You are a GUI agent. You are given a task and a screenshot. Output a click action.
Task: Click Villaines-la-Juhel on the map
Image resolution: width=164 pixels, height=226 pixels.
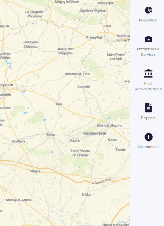click(77, 74)
